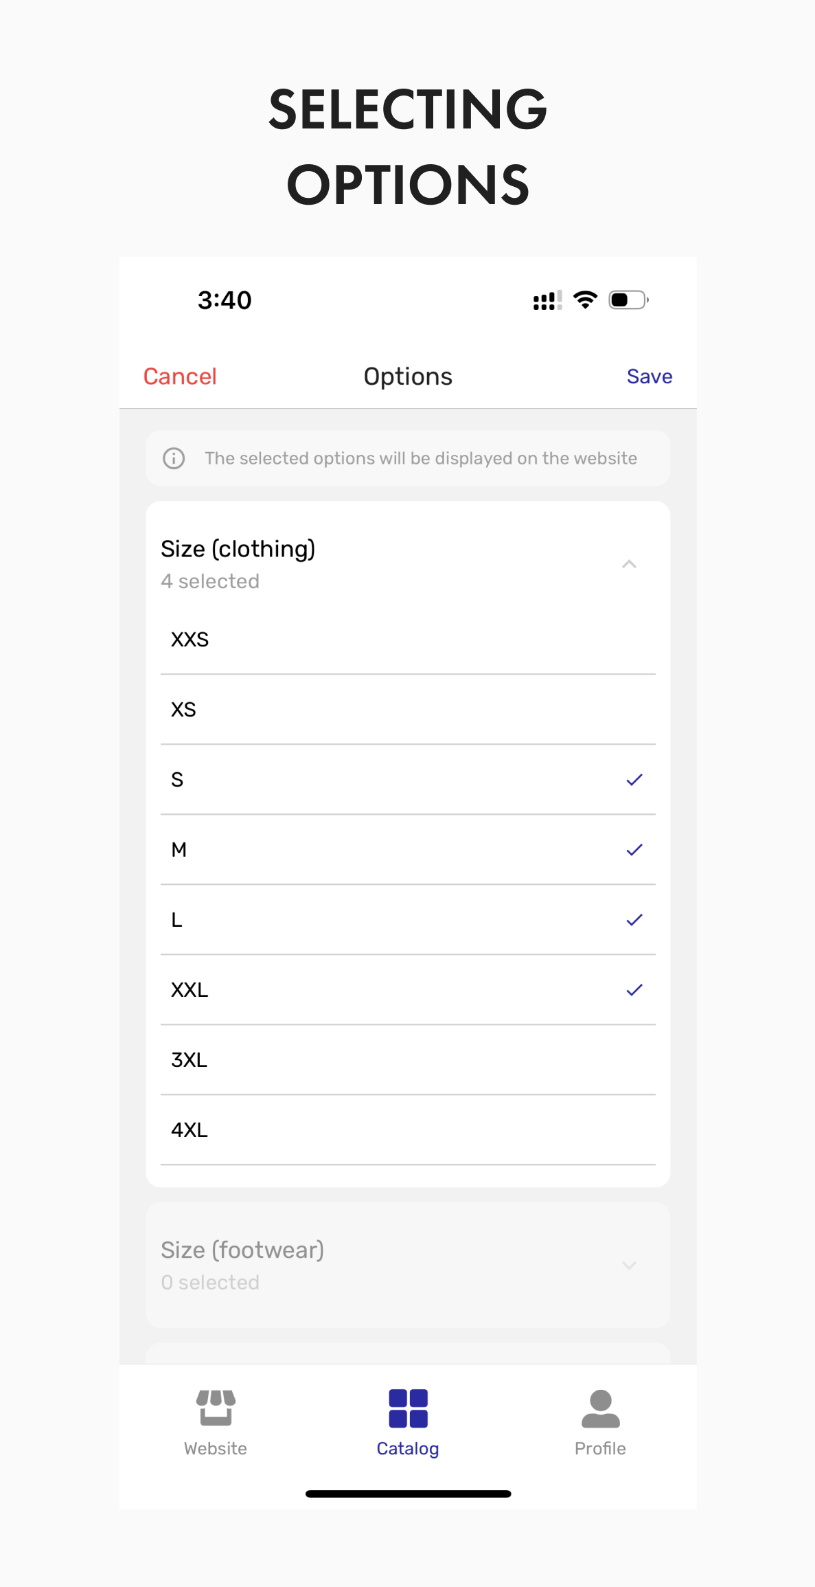Image resolution: width=815 pixels, height=1587 pixels.
Task: Open the Profile tab label
Action: click(600, 1448)
